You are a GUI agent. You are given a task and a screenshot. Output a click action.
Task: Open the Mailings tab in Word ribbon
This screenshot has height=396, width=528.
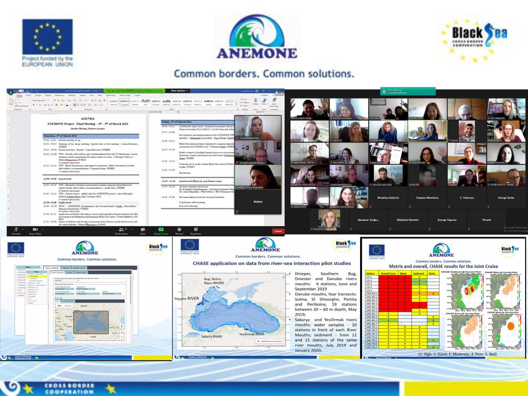tap(72, 95)
